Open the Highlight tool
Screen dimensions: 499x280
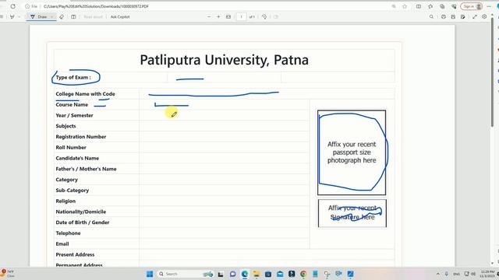(12, 17)
